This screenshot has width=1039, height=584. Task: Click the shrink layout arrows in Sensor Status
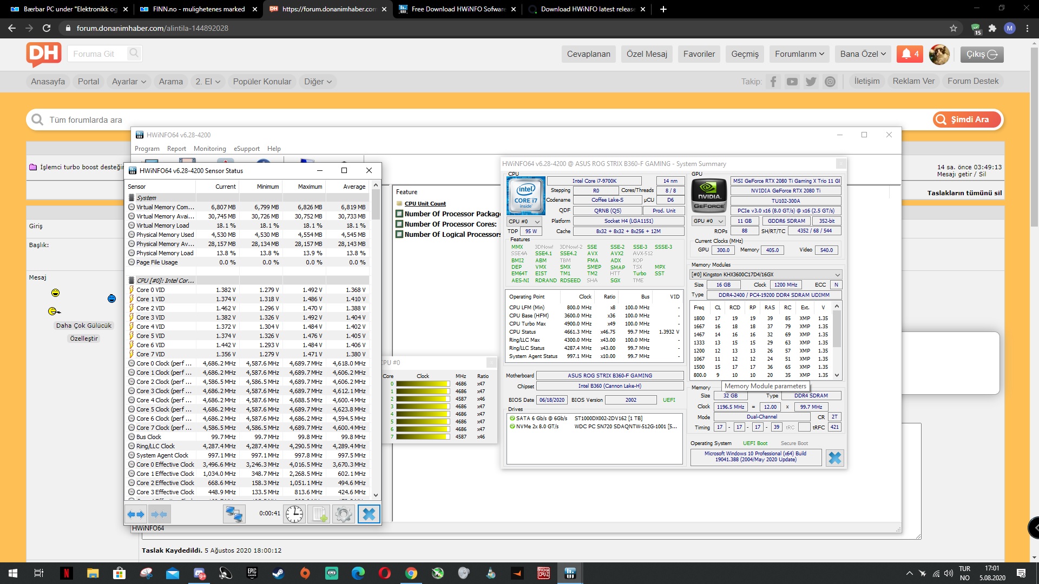tap(159, 514)
